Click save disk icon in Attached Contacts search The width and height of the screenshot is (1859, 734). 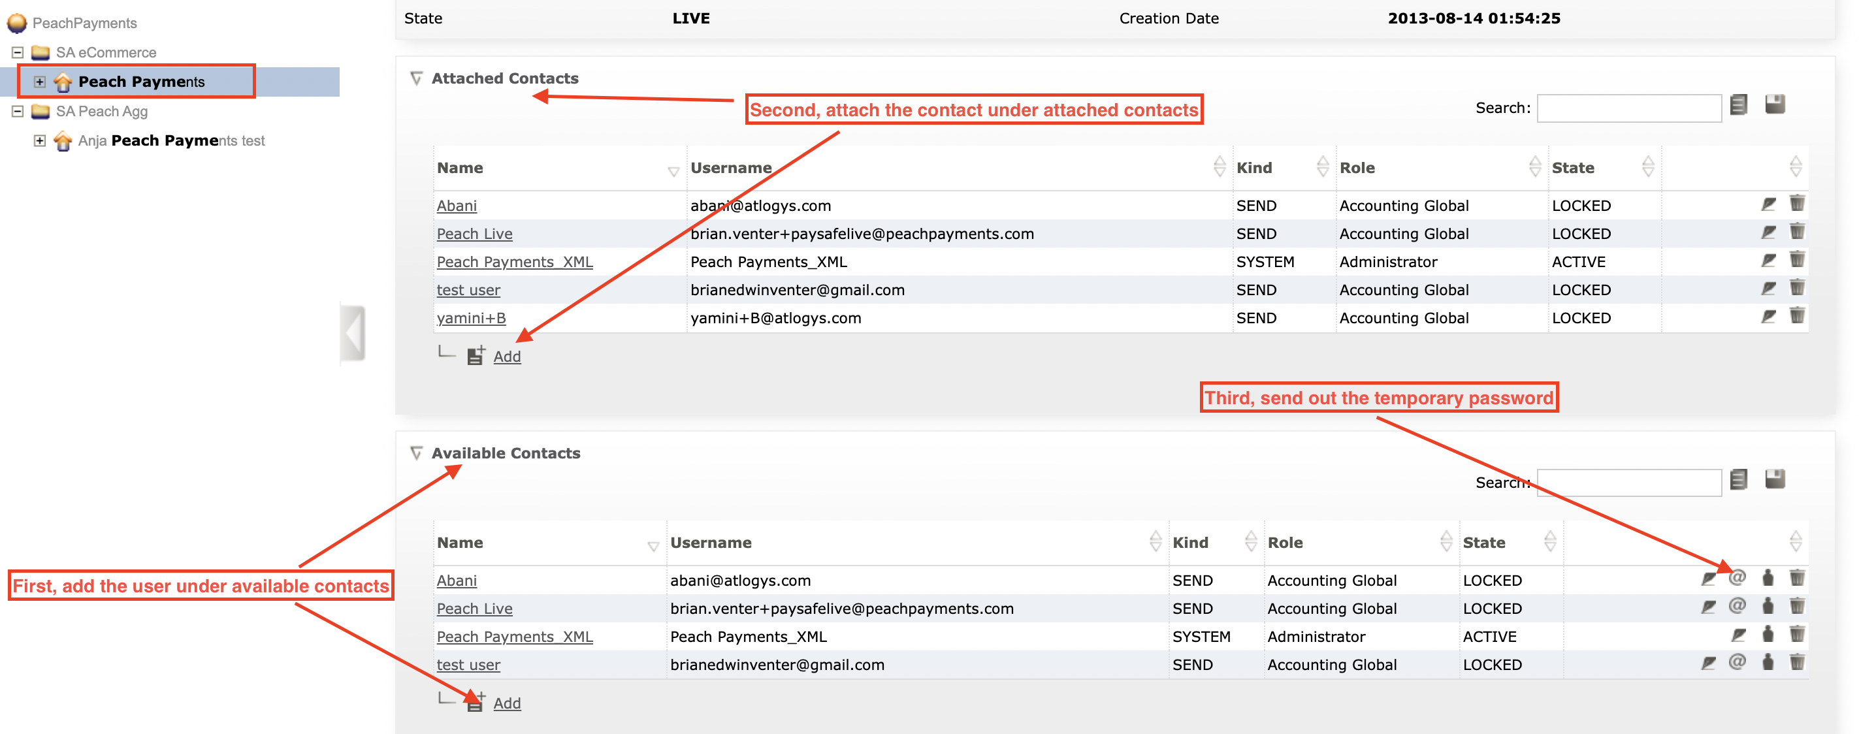tap(1775, 105)
